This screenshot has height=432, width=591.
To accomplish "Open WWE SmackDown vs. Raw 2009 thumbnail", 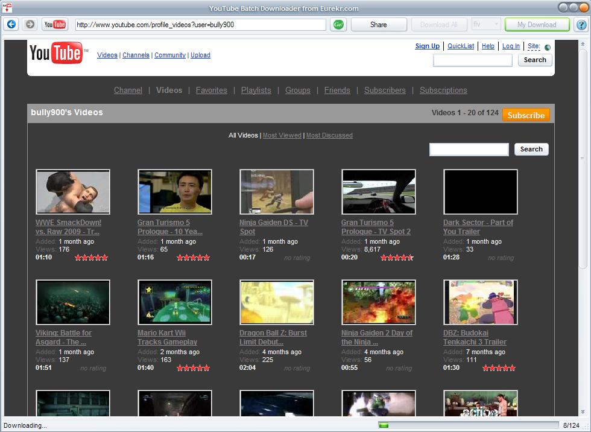I will click(73, 192).
